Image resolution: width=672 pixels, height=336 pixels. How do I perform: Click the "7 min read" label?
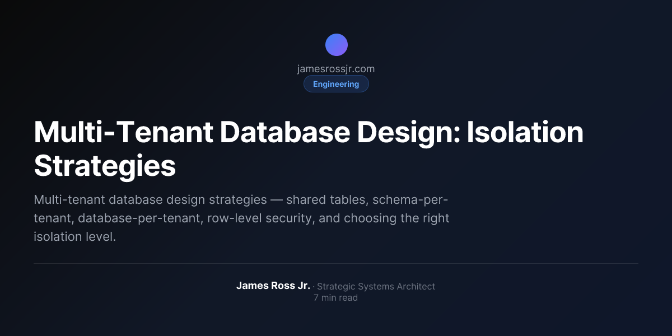point(336,298)
